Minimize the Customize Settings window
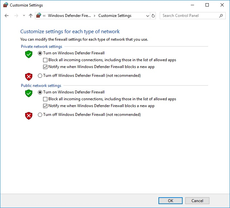 click(192, 5)
